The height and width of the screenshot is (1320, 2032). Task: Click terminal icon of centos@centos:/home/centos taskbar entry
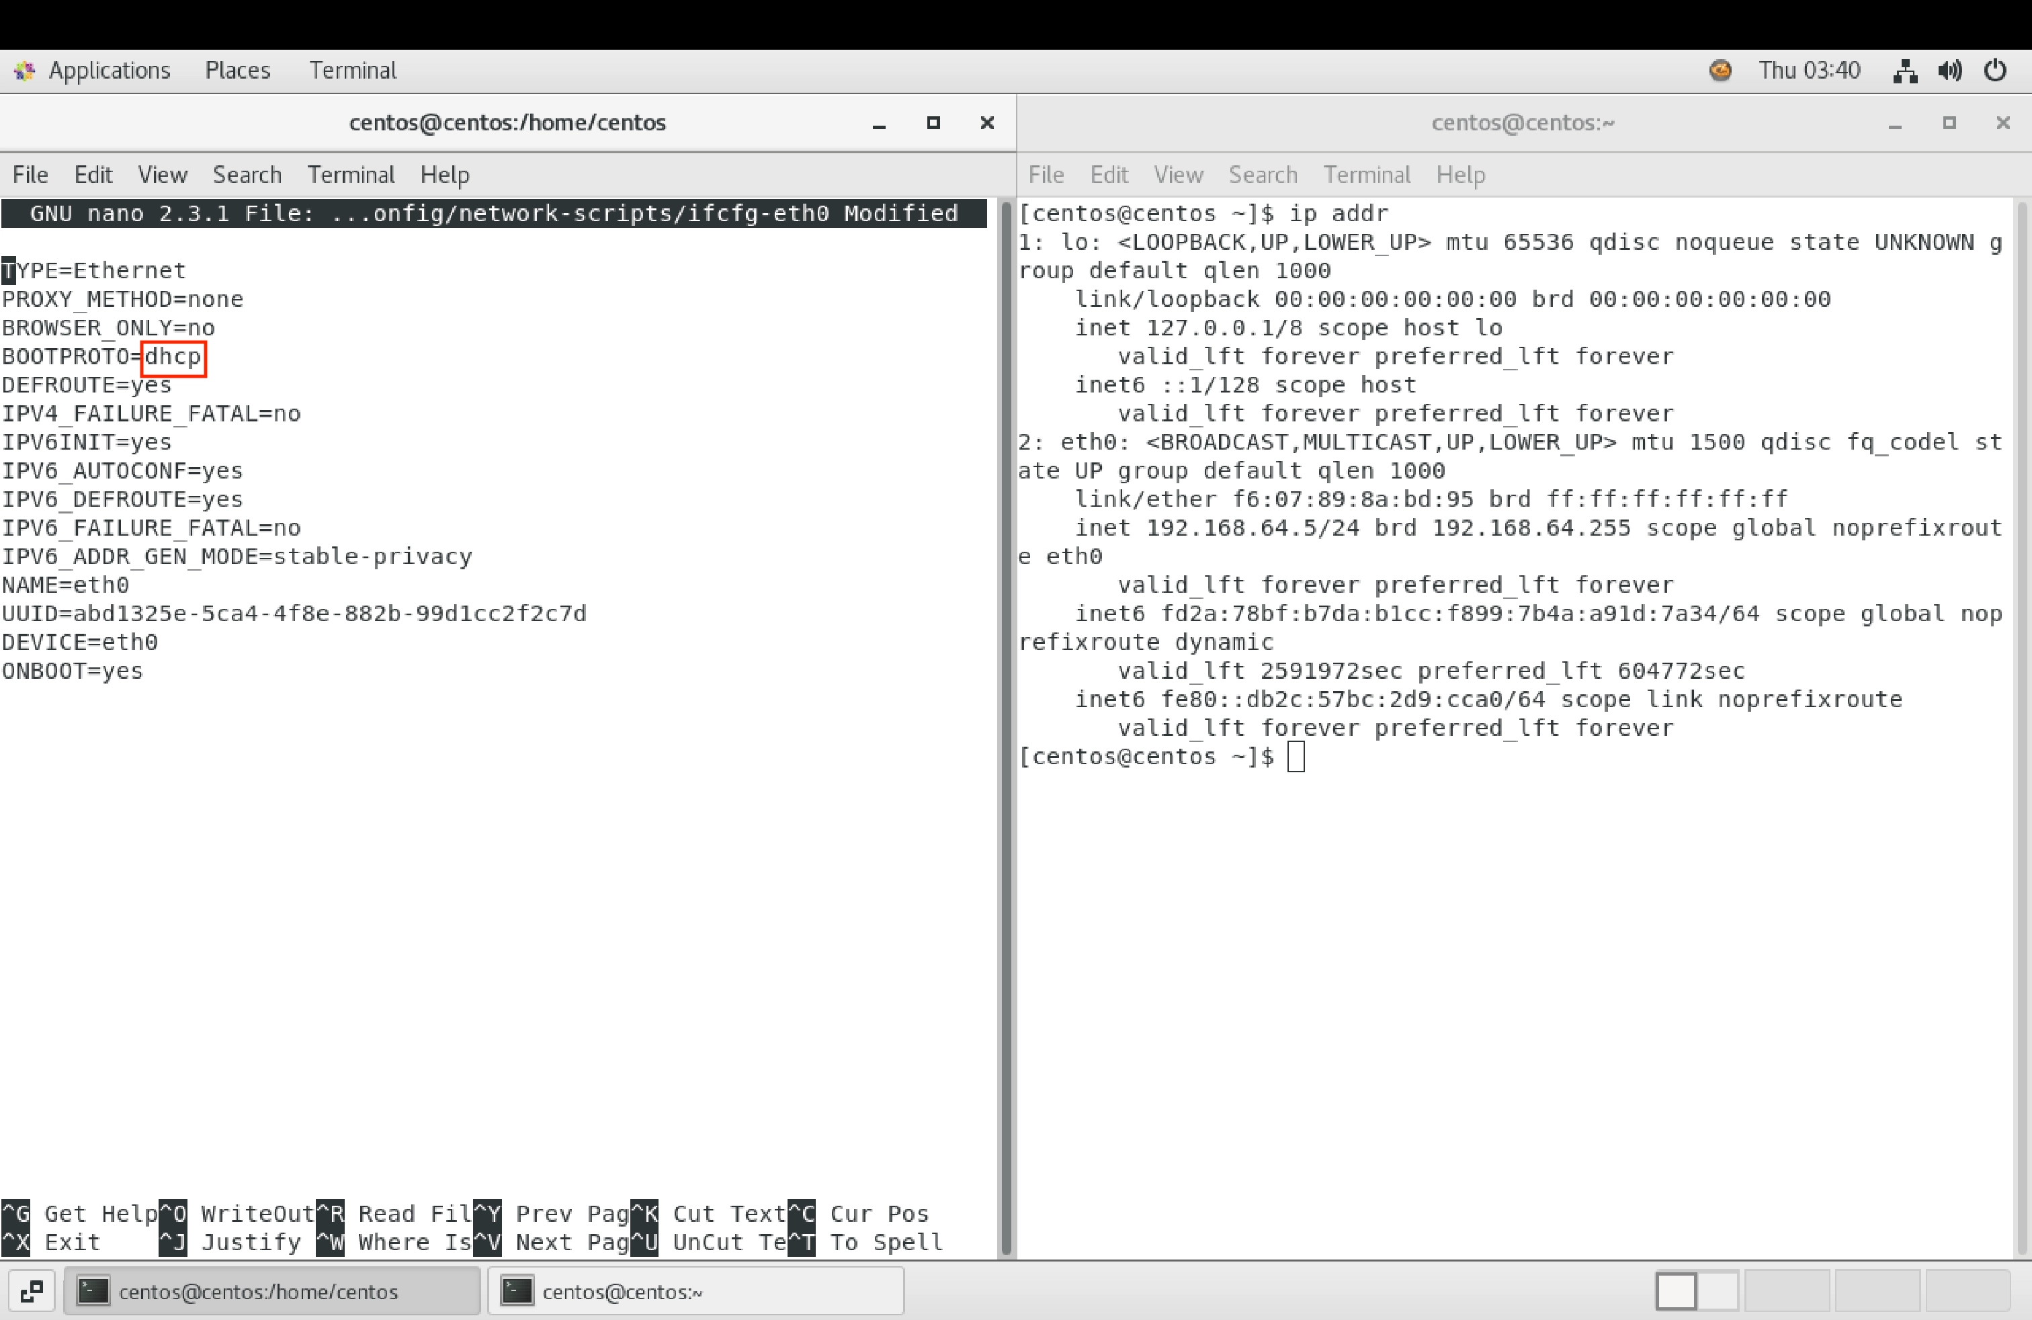click(93, 1291)
